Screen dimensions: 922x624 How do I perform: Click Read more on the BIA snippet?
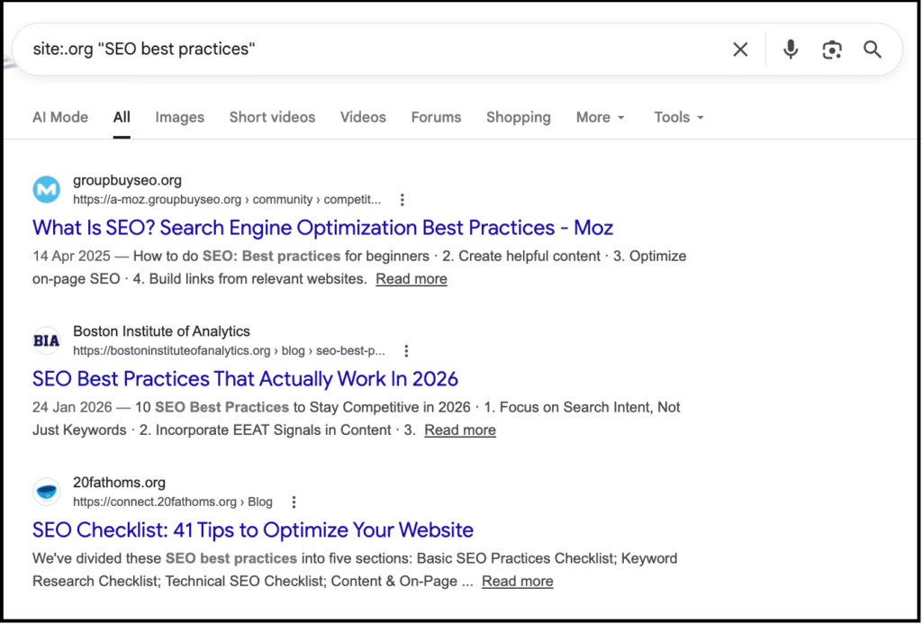pyautogui.click(x=460, y=430)
